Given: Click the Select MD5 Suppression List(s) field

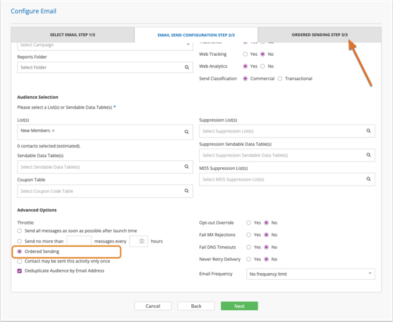Looking at the screenshot, I should coord(287,179).
